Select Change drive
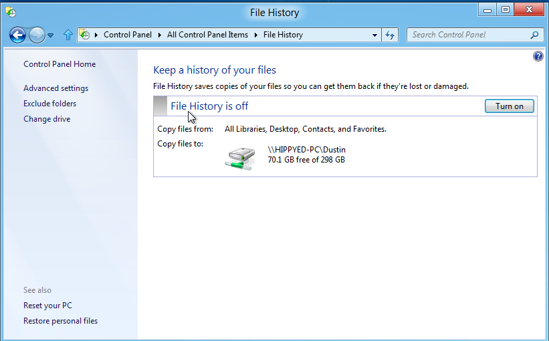This screenshot has width=549, height=341. 47,119
